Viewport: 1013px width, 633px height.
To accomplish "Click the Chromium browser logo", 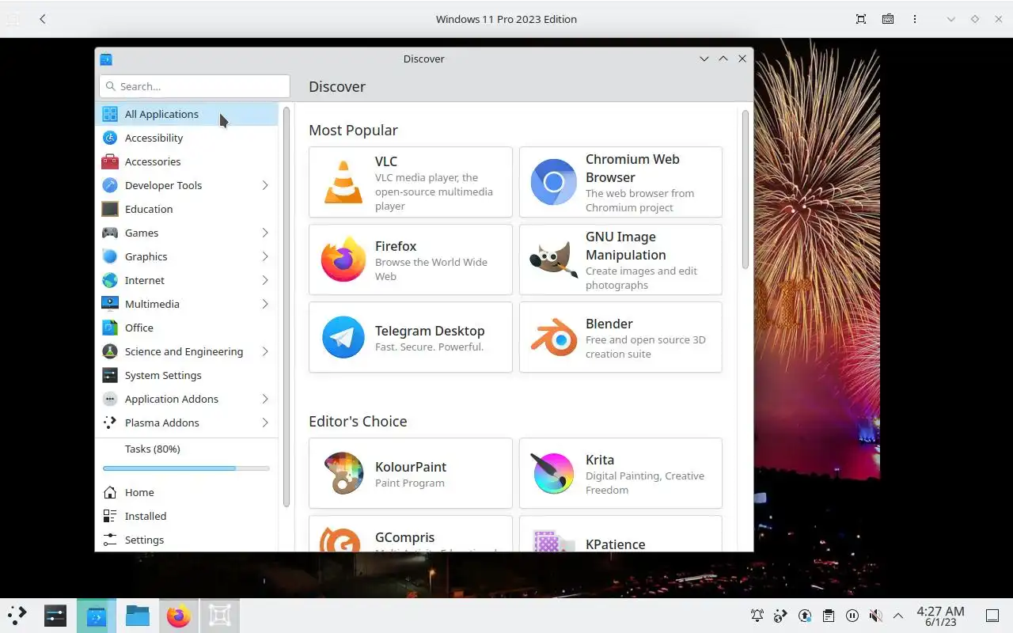I will [x=553, y=182].
